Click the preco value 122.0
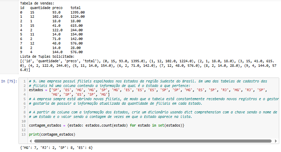The width and height of the screenshot is (281, 152). 57,30
